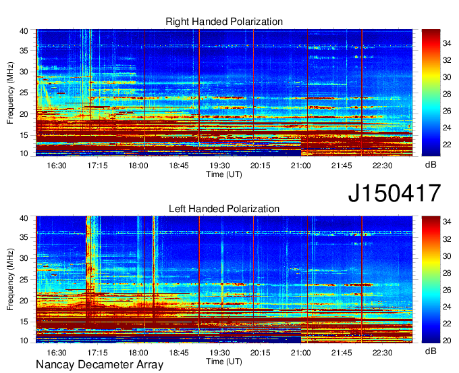Click the 18:00 time tick under Left Handed plot
The height and width of the screenshot is (373, 459).
(x=138, y=353)
